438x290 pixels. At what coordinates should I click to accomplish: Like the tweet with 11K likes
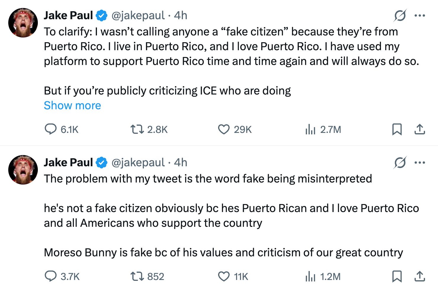(224, 276)
